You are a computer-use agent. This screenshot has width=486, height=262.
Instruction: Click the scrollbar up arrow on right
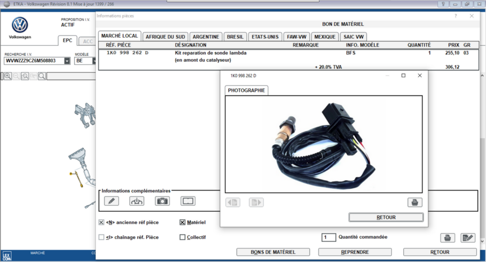coord(482,75)
